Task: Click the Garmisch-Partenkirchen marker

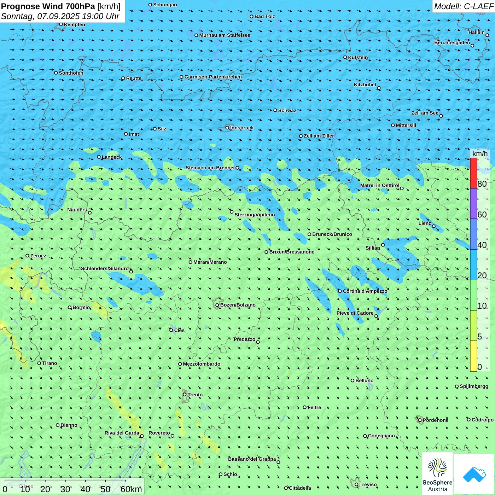Action: click(x=181, y=77)
